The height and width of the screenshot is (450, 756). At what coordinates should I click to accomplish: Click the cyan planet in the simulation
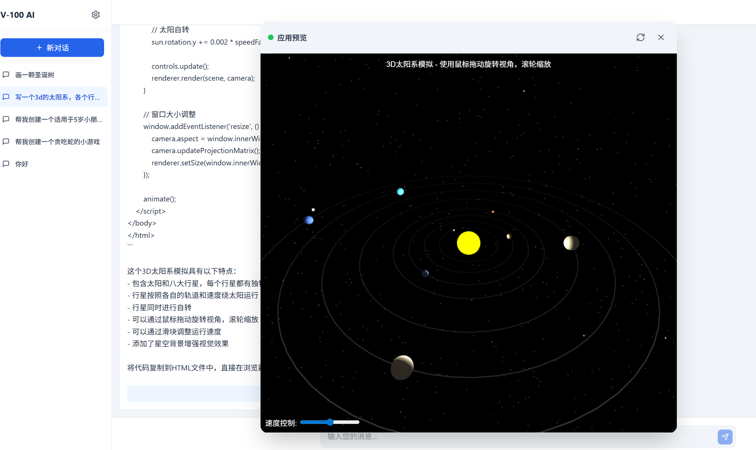coord(400,191)
